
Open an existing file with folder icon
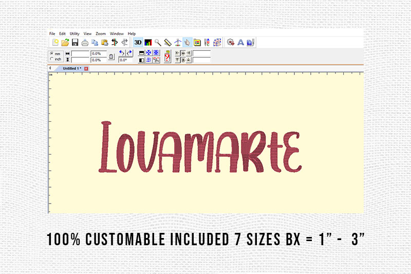click(x=65, y=42)
